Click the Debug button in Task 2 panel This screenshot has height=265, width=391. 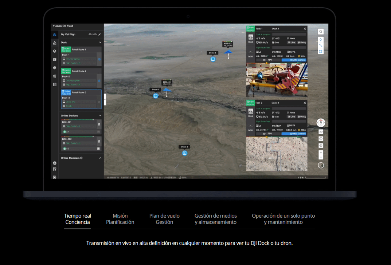(302, 117)
